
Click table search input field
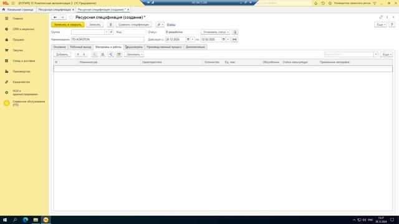coord(349,55)
